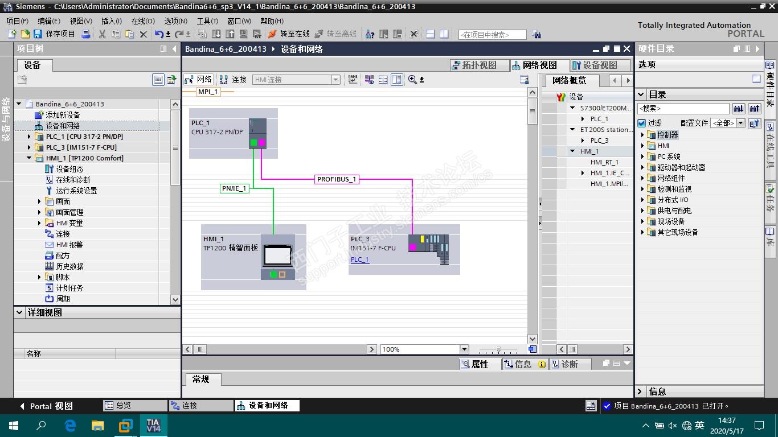Click the PLC_3 IM151-7 device image
Viewport: 778px width, 437px height.
point(428,249)
